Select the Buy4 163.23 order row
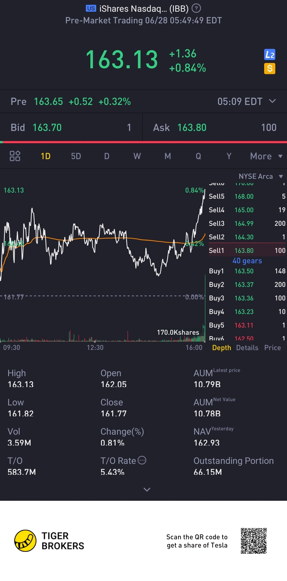287x581 pixels. [x=247, y=312]
